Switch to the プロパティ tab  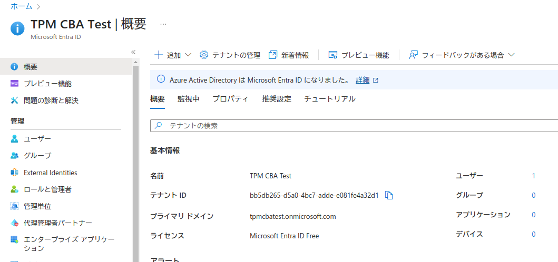(230, 99)
